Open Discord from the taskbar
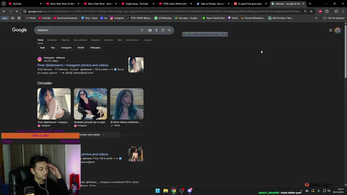Viewport: 347px width, 195px height. click(190, 191)
